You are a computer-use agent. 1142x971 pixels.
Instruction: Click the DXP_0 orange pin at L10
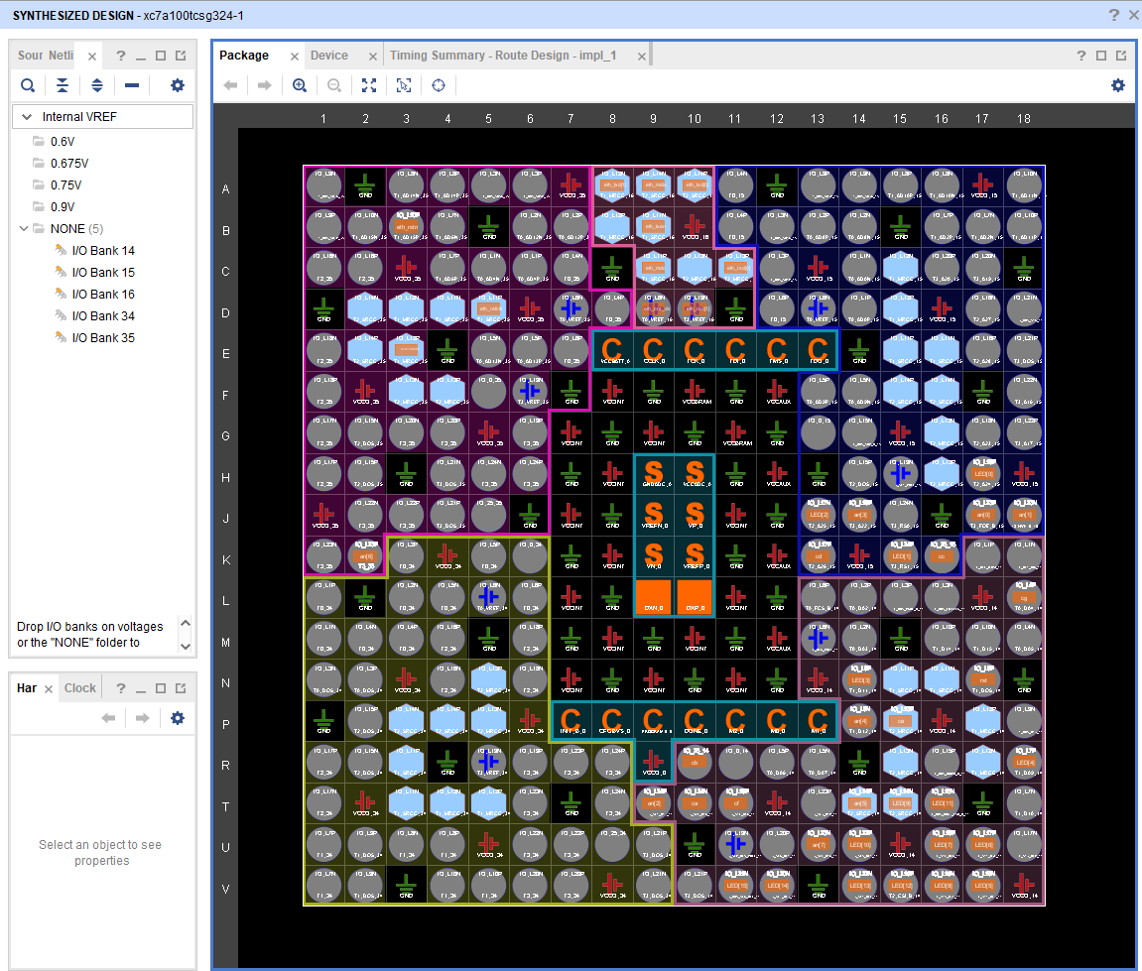(695, 597)
